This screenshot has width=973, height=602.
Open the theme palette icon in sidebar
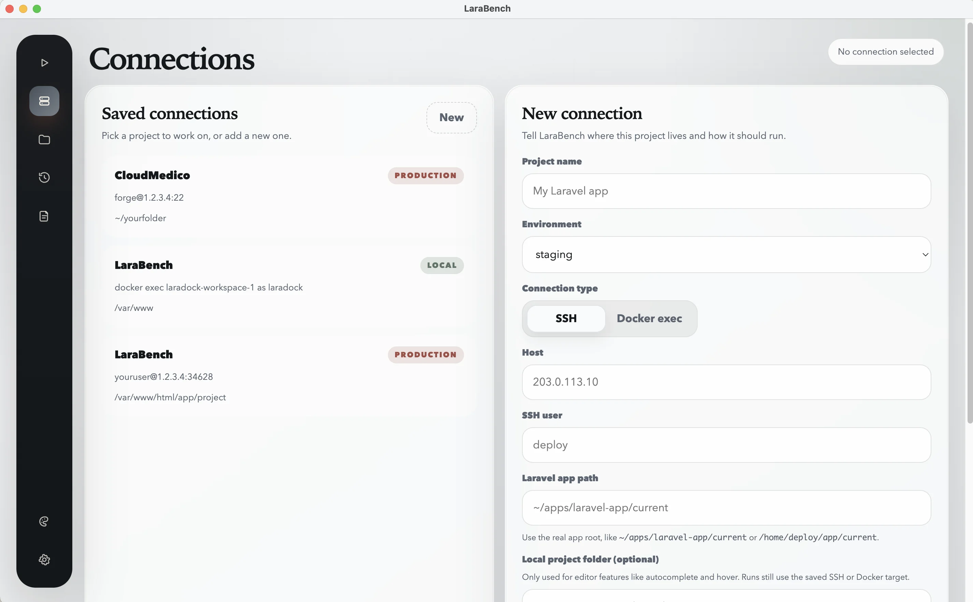pyautogui.click(x=44, y=521)
